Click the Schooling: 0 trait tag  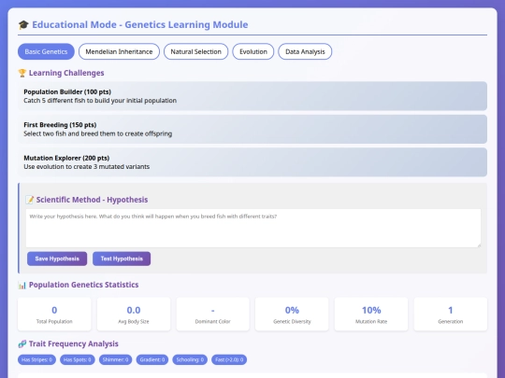pos(190,359)
